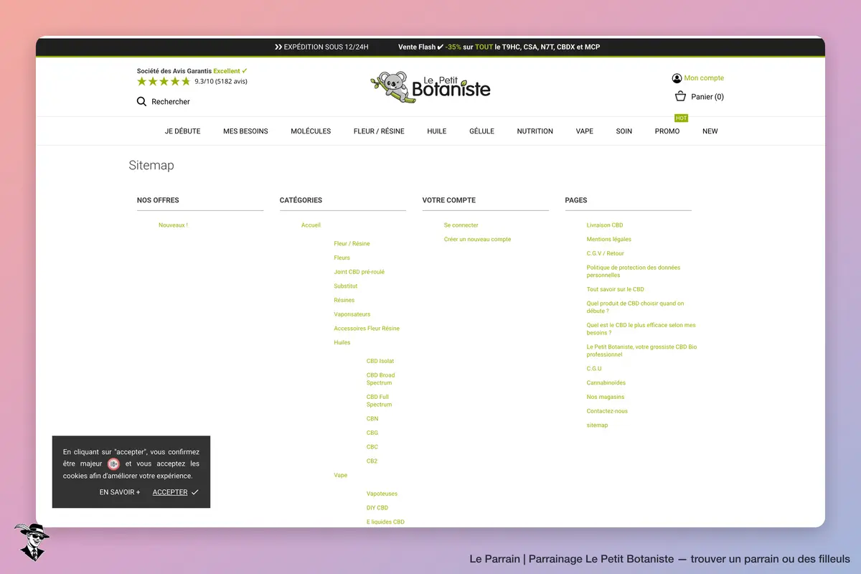Open the MOLÉCULES menu

(311, 131)
